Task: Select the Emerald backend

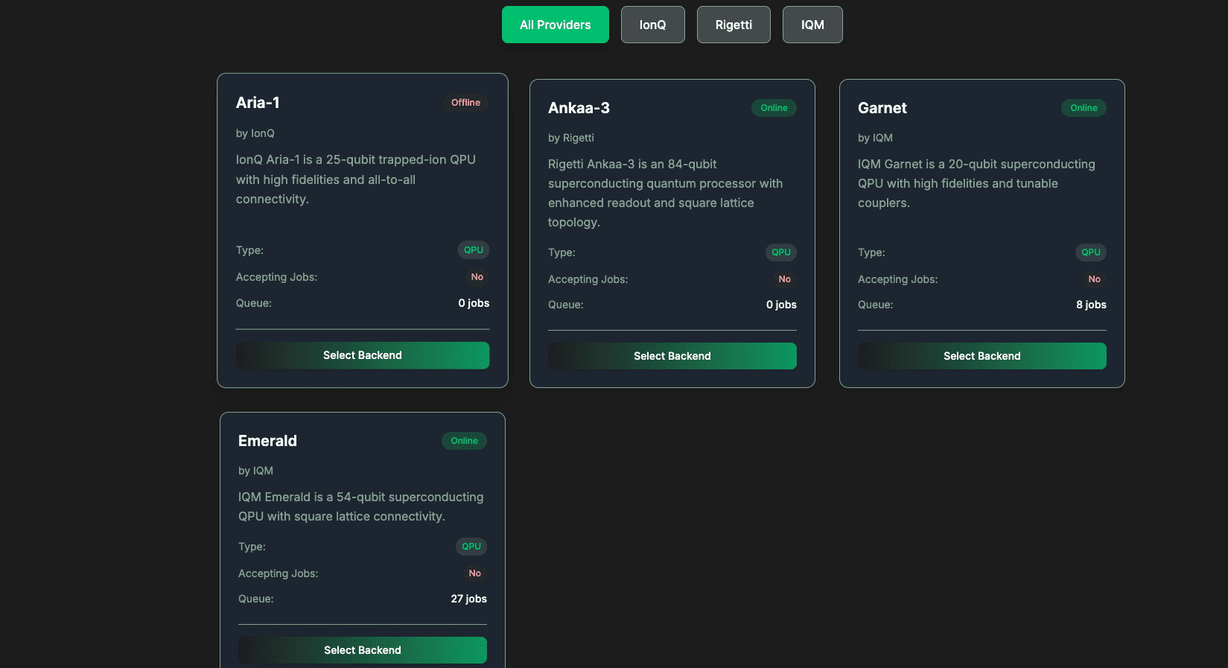Action: tap(362, 650)
